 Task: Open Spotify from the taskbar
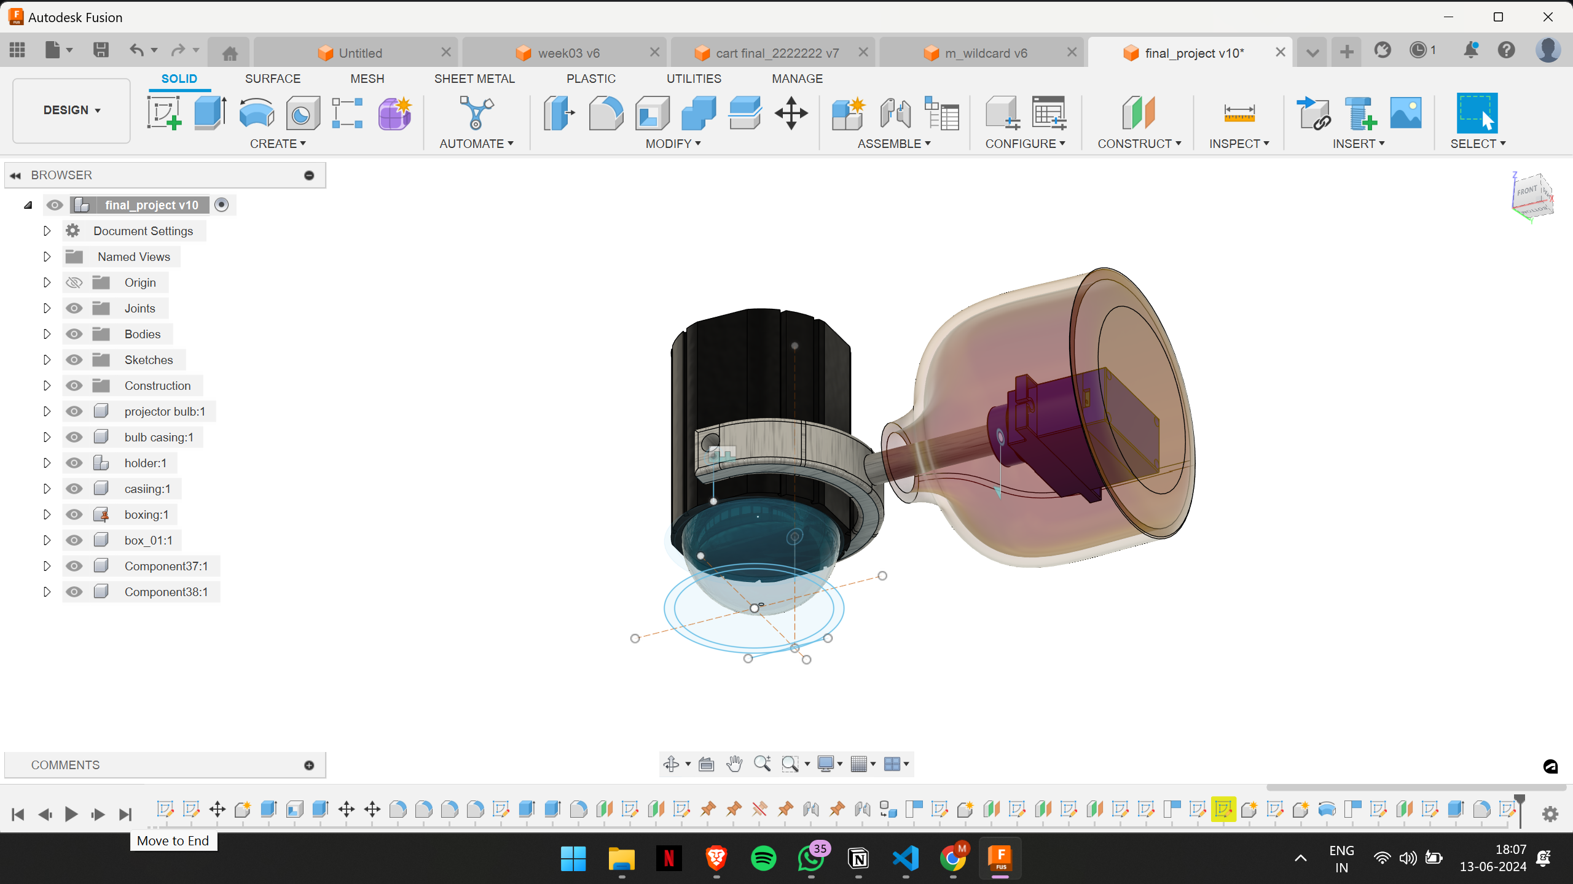763,858
